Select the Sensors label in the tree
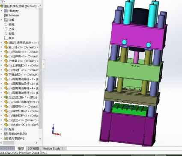This screenshot has height=156, width=182. pyautogui.click(x=14, y=15)
